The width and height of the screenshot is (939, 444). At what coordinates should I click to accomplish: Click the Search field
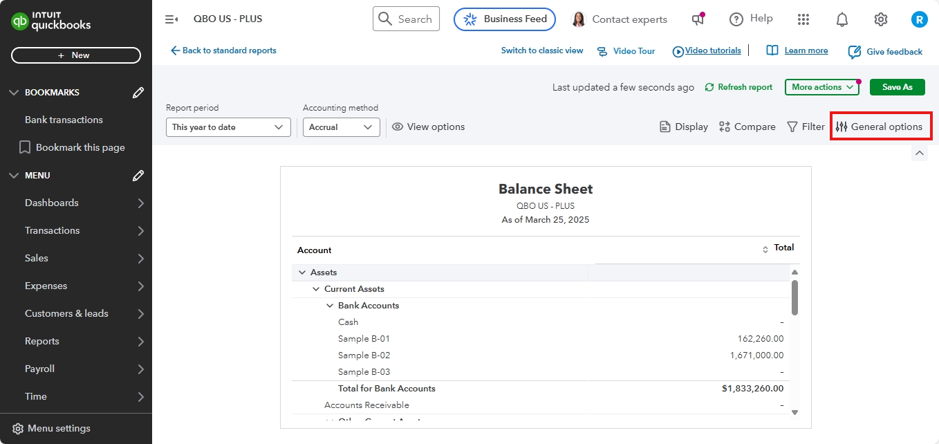pos(407,19)
